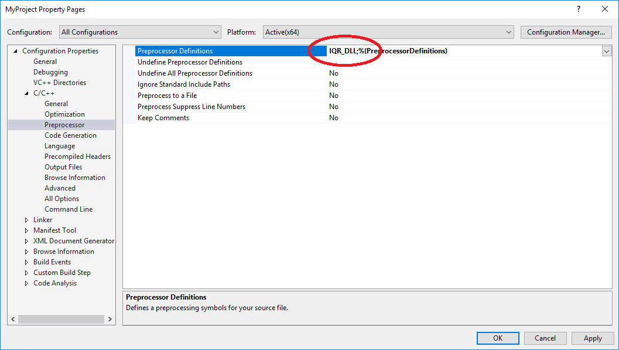The height and width of the screenshot is (350, 619).
Task: Collapse the C/C++ tree node
Action: (x=26, y=93)
